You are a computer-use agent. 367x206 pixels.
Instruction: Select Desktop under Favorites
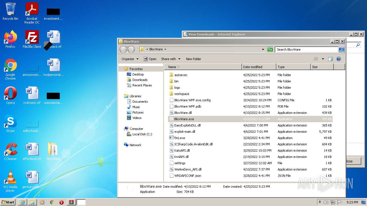(138, 74)
